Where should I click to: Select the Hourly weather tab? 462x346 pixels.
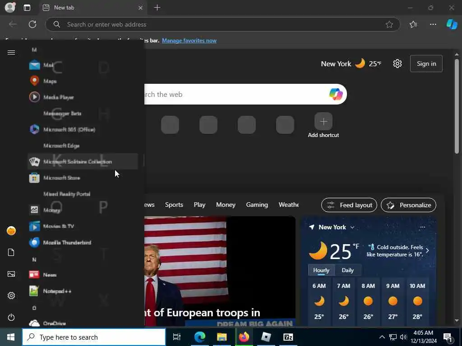pos(321,270)
